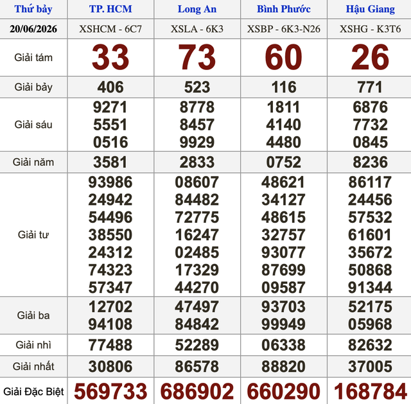This screenshot has height=404, width=411.
Task: Click the number 38550 in Giải tư
Action: (x=110, y=235)
